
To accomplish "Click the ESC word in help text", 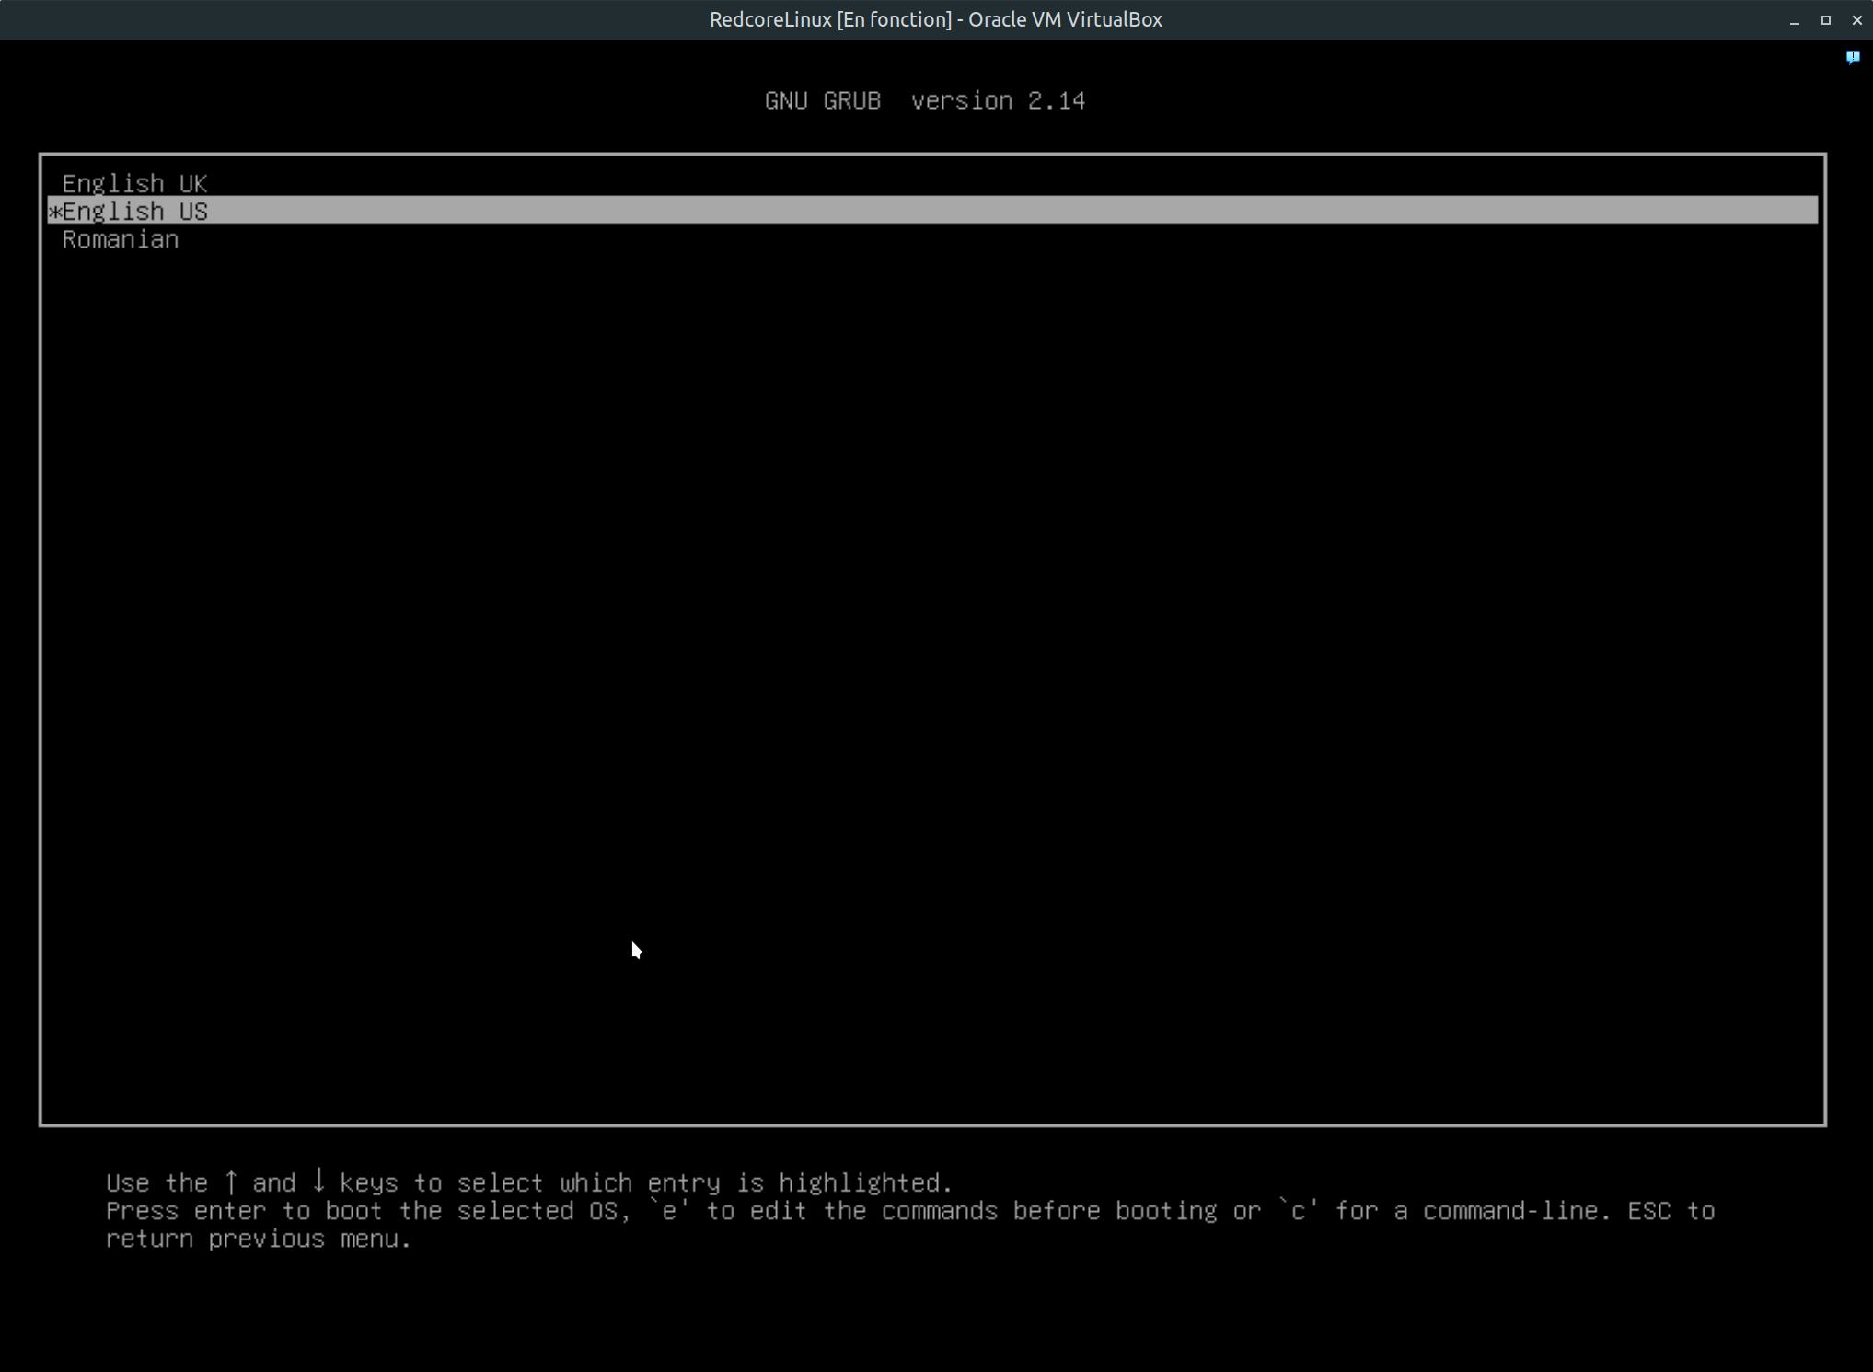I will (x=1648, y=1211).
